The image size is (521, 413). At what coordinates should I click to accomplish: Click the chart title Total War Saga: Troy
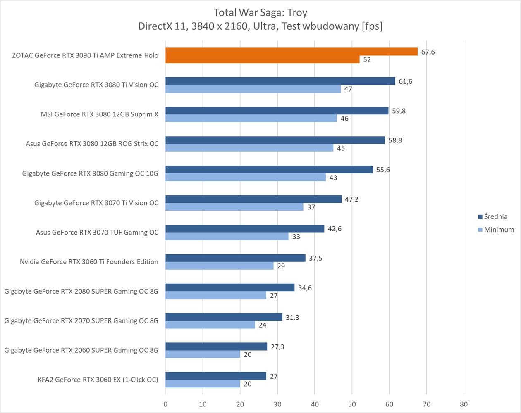click(x=260, y=12)
